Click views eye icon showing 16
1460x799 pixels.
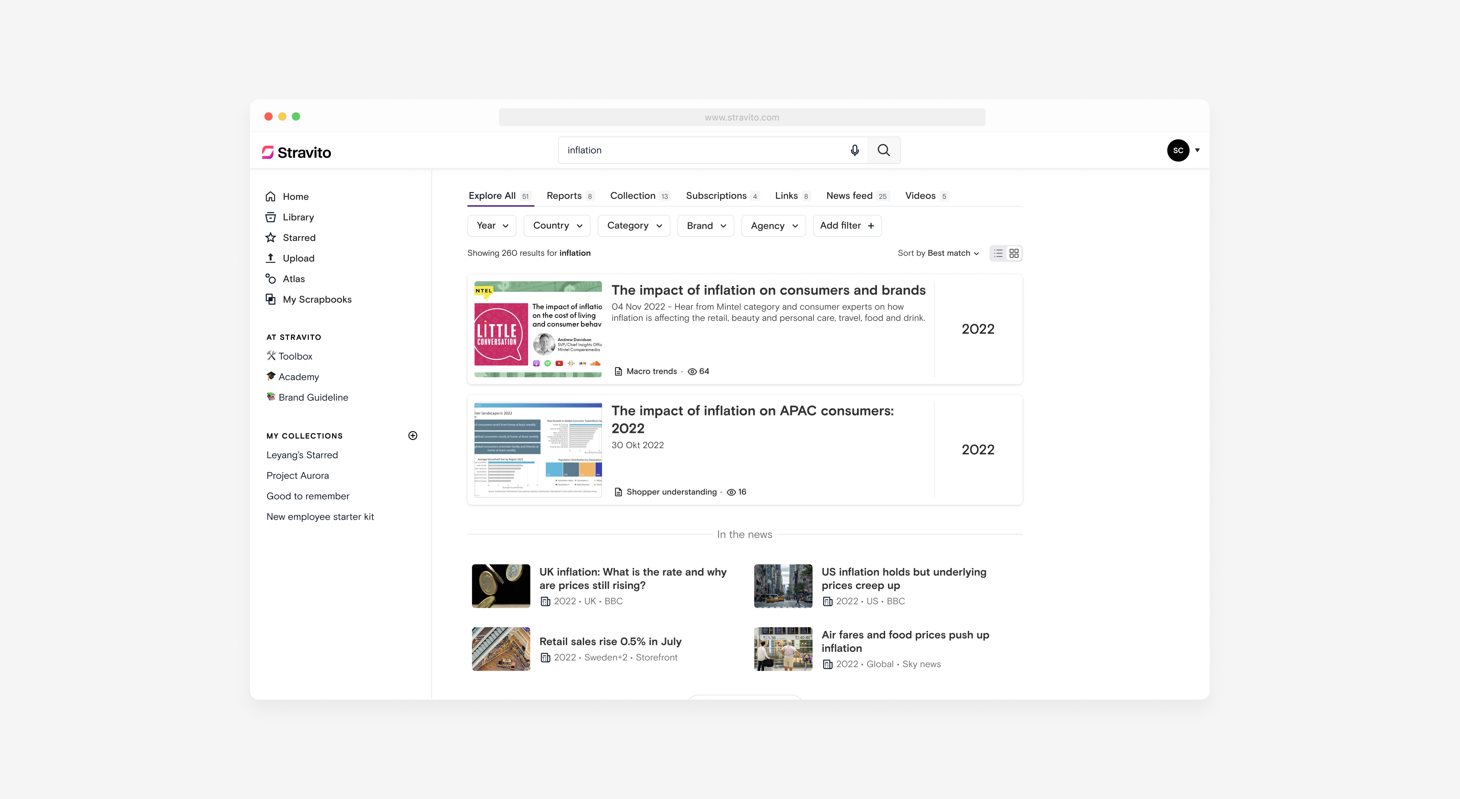click(731, 492)
